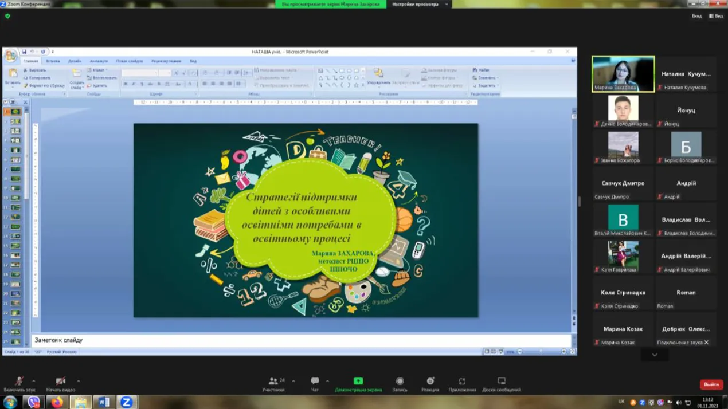Click Вырезать cut command
728x409 pixels.
coord(34,70)
